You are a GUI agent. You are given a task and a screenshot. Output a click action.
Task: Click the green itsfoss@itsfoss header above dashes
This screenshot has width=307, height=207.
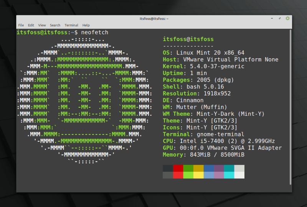[188, 39]
